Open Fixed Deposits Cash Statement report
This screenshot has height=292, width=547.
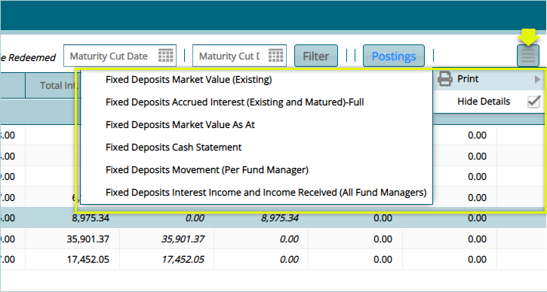174,148
